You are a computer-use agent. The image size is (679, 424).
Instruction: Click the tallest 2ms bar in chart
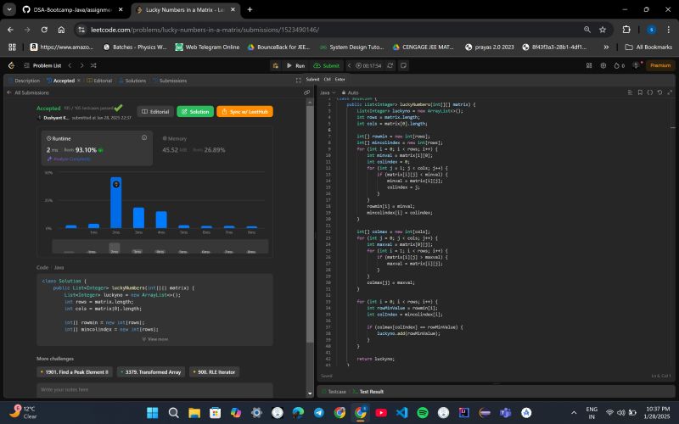[115, 203]
